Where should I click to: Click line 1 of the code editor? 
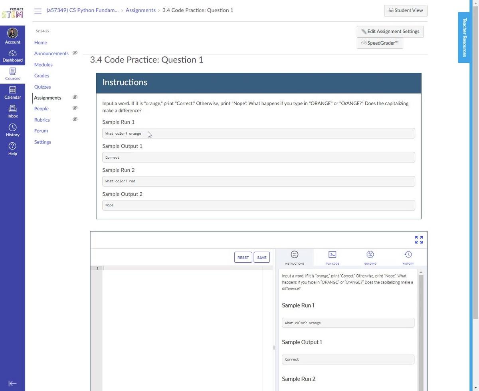[182, 268]
